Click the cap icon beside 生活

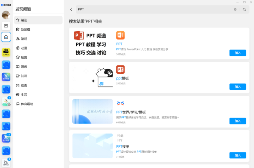pos(18,95)
